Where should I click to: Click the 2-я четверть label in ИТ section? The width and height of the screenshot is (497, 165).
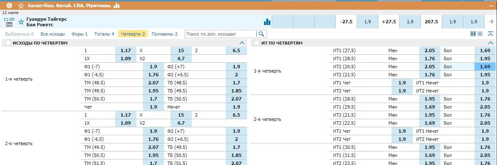[267, 120]
